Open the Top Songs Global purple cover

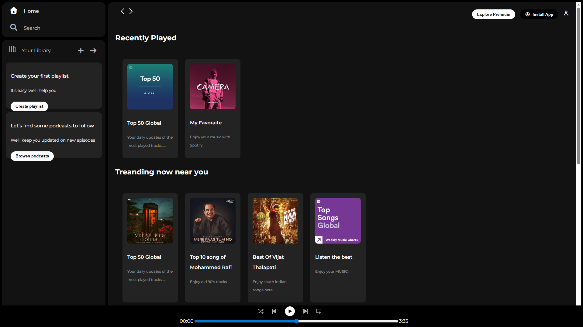(x=338, y=221)
